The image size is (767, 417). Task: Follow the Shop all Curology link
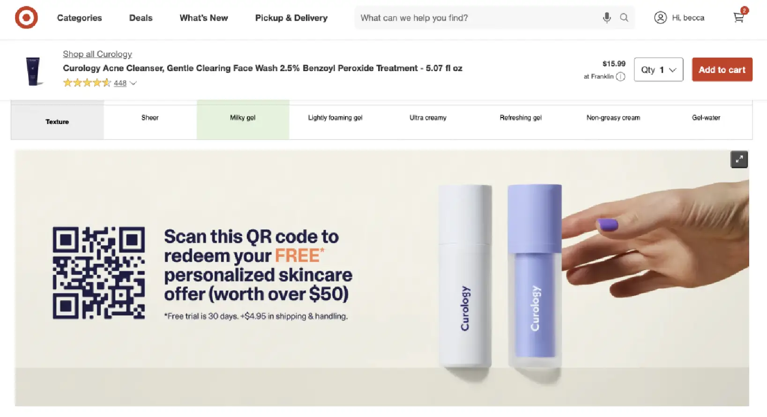click(x=97, y=54)
